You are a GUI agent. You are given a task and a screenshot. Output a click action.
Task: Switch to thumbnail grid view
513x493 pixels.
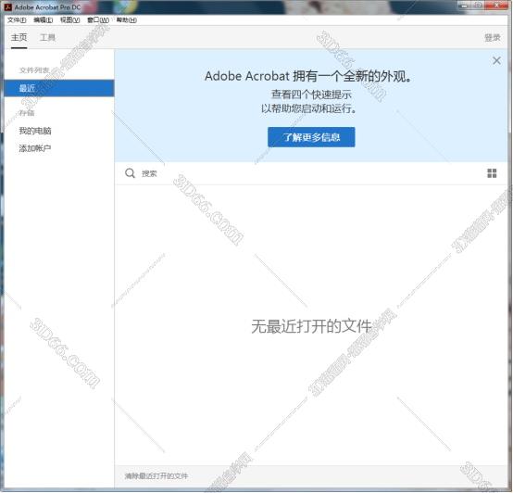point(492,173)
